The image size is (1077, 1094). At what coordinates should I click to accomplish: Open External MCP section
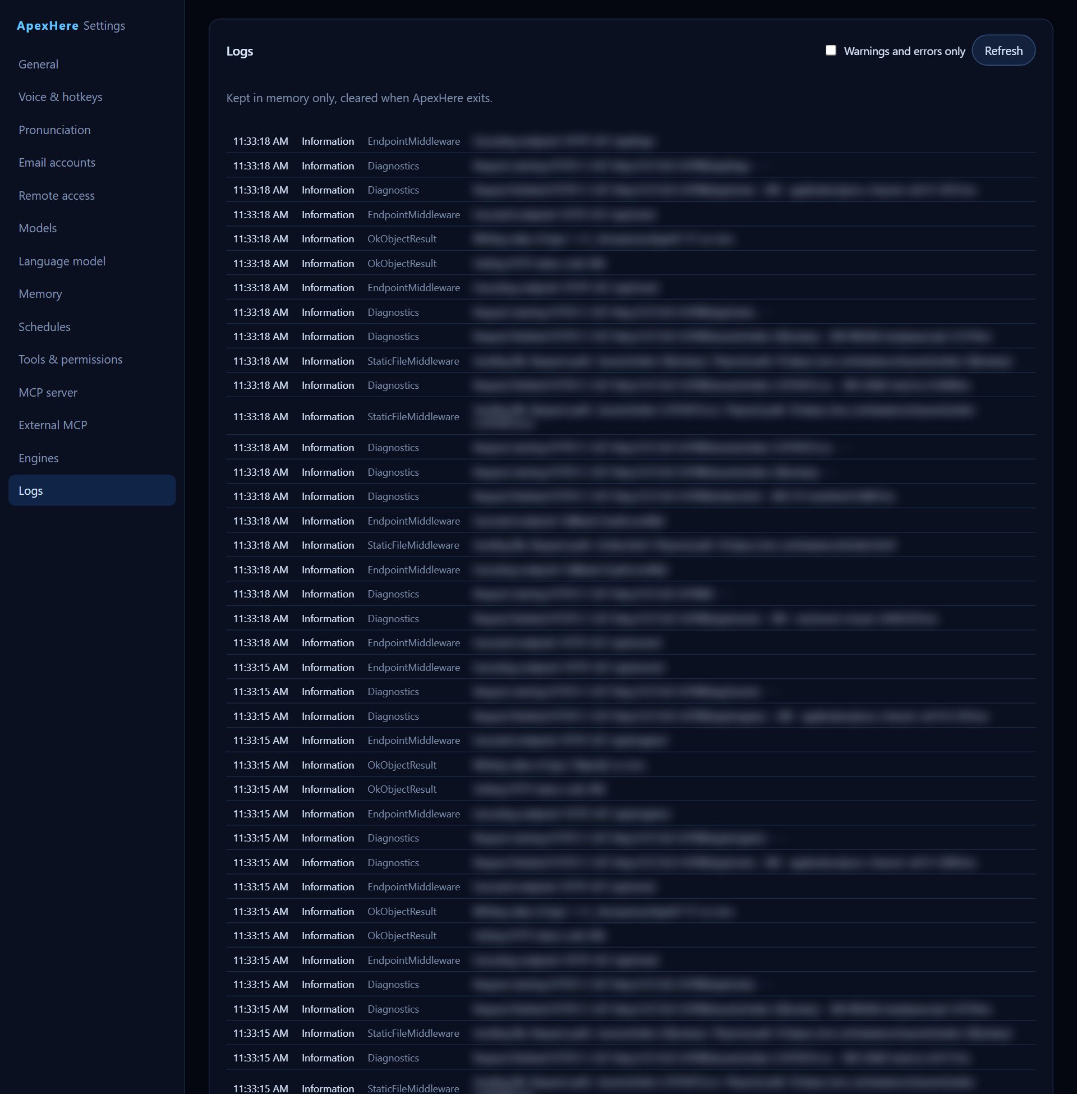tap(91, 425)
